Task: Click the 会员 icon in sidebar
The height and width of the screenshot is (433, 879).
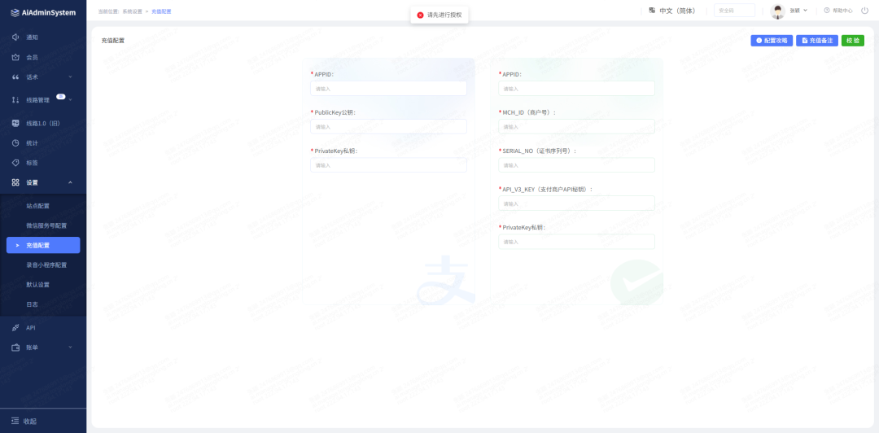Action: click(15, 57)
